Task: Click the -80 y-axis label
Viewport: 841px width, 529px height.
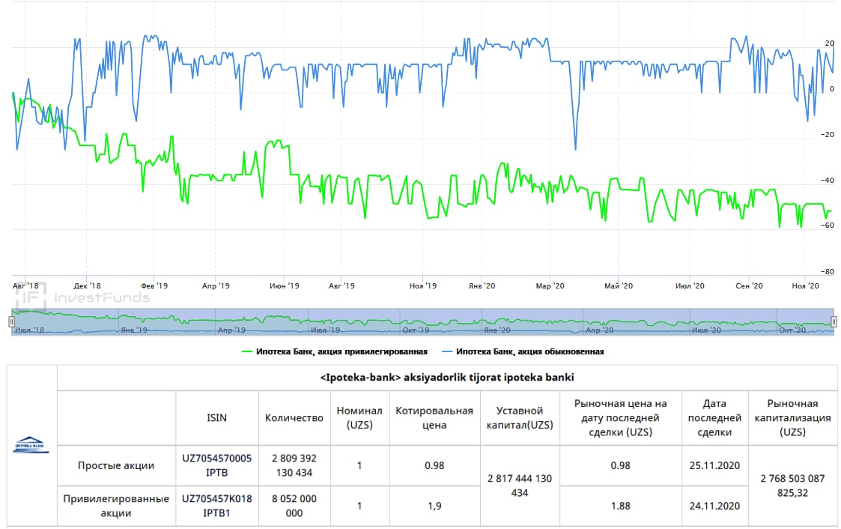Action: pyautogui.click(x=828, y=271)
